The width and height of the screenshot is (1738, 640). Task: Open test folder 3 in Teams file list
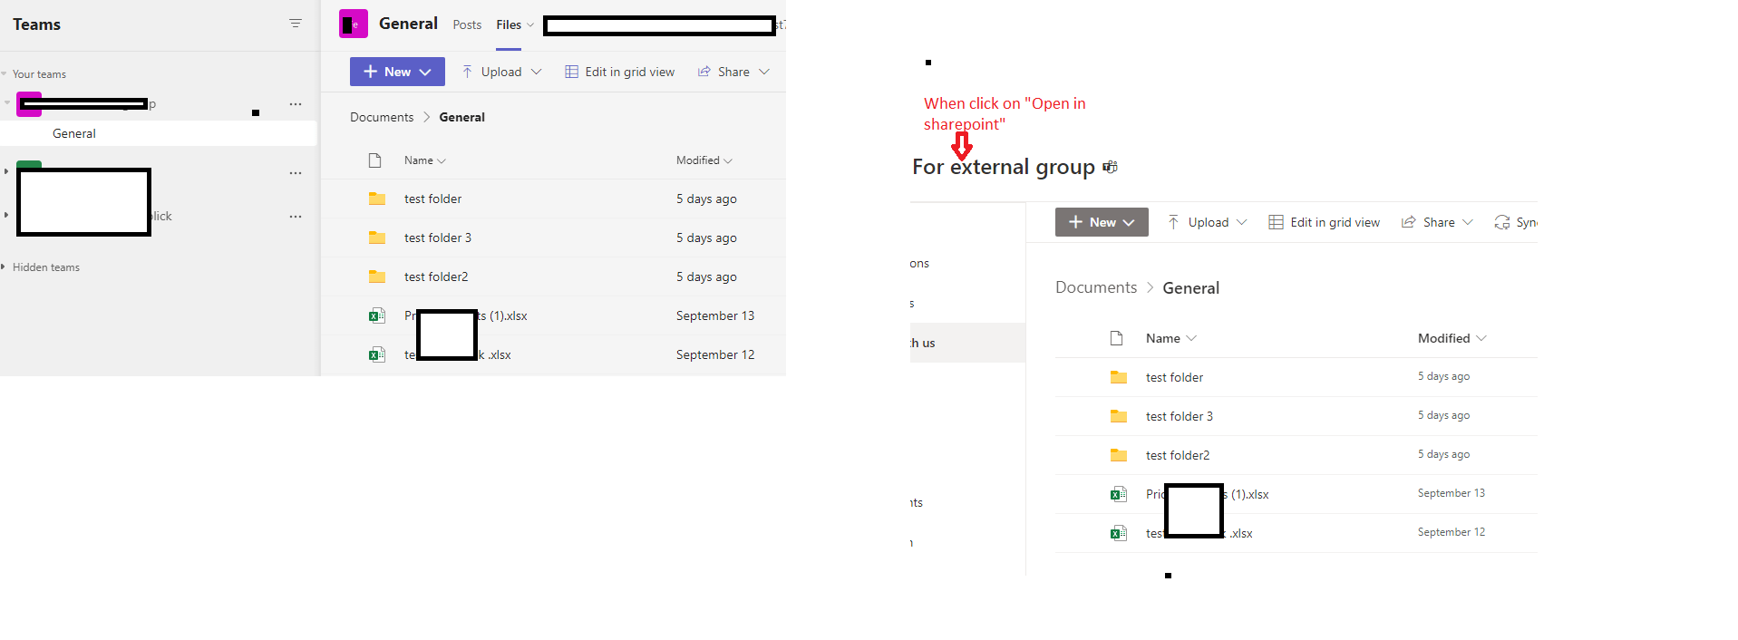tap(438, 238)
